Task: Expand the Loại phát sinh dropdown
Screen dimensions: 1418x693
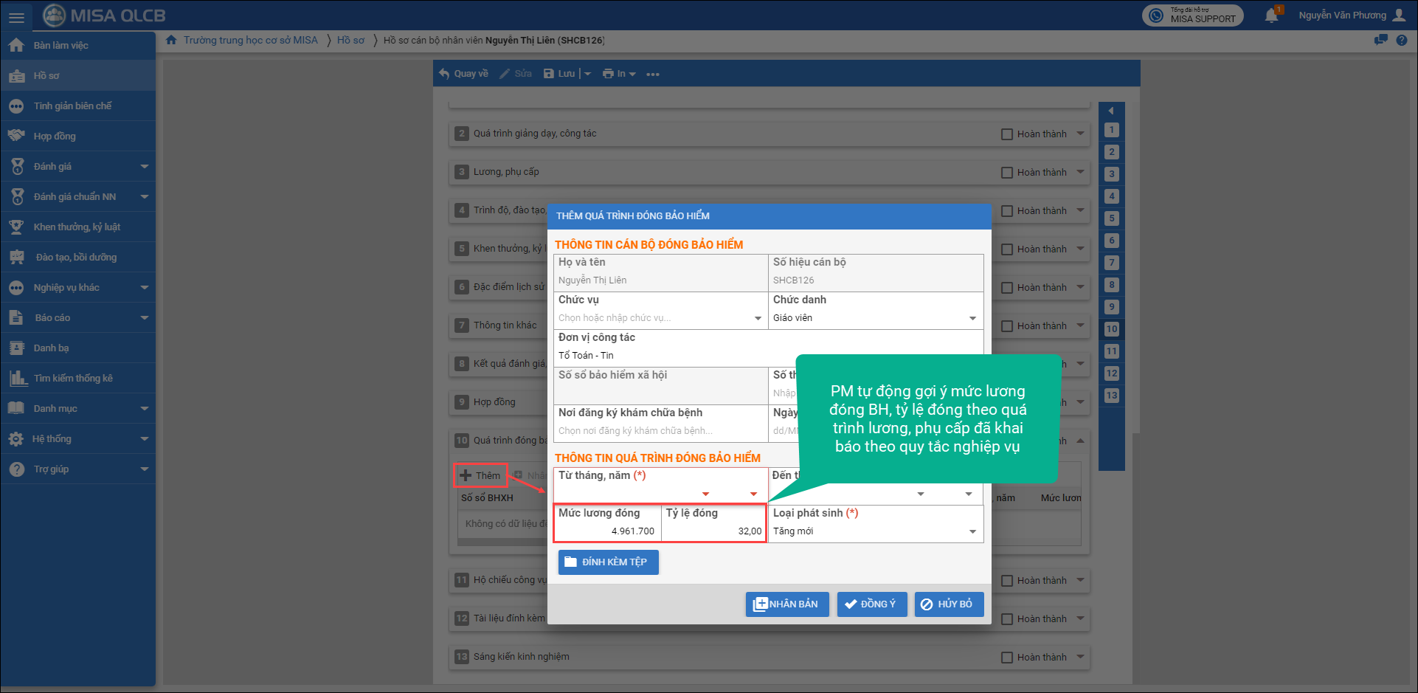Action: [x=972, y=531]
